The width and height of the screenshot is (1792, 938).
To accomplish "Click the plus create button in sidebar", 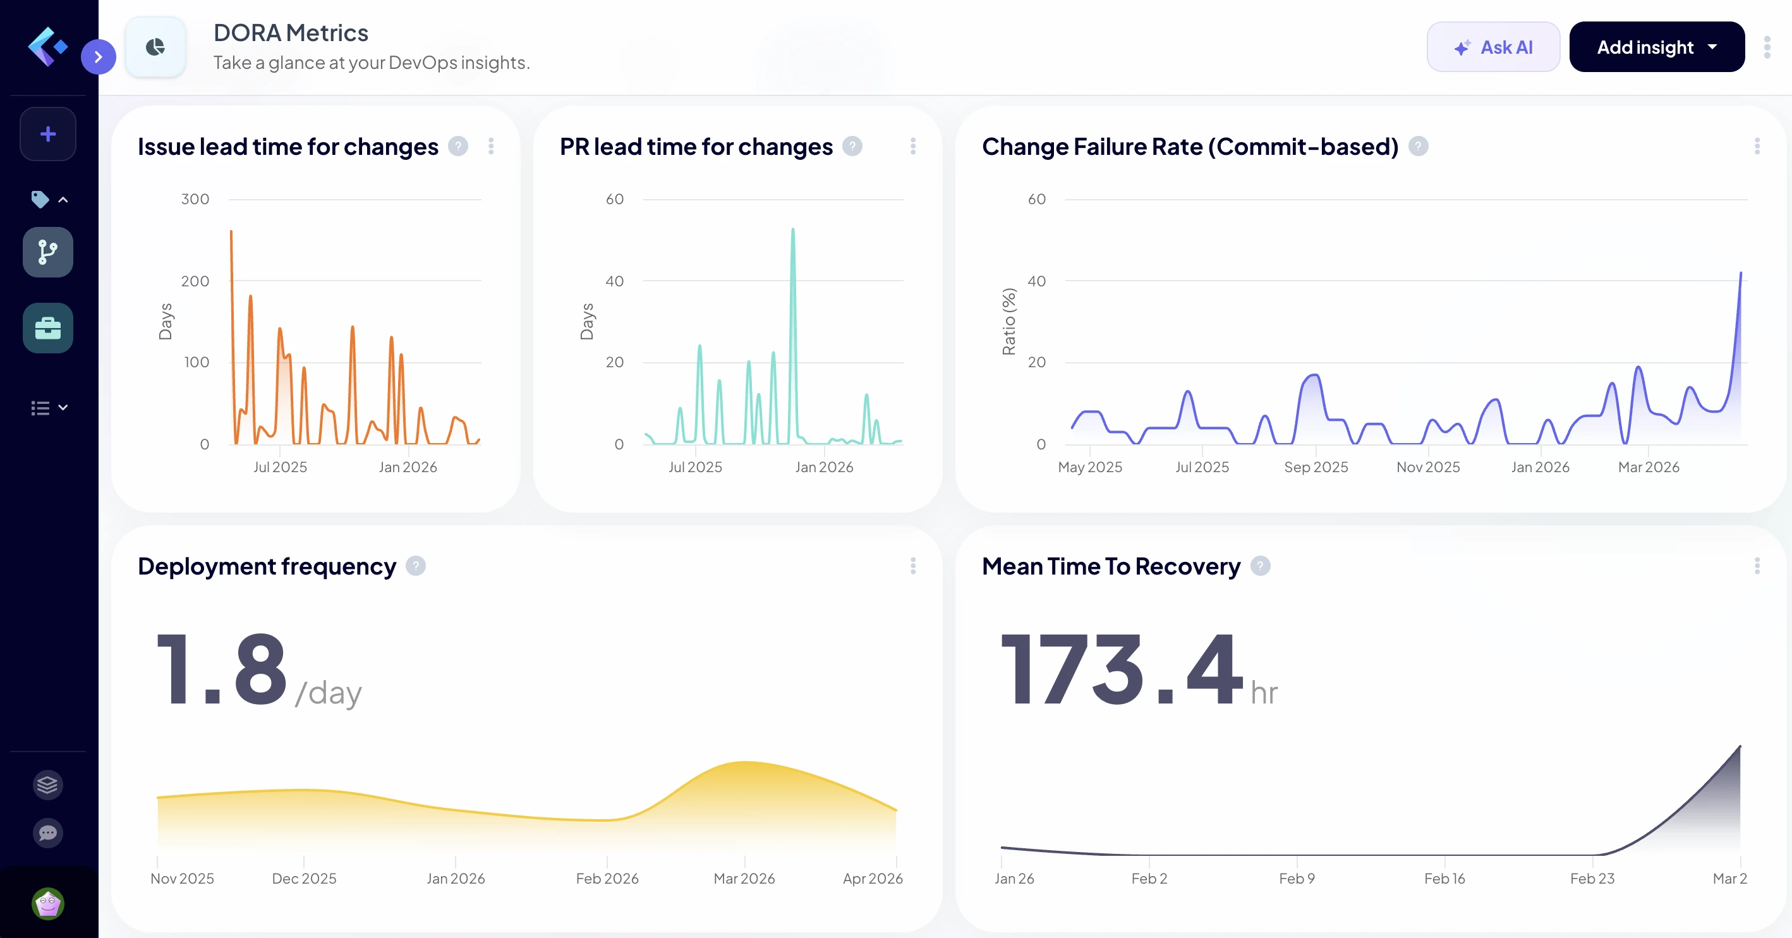I will pos(48,133).
